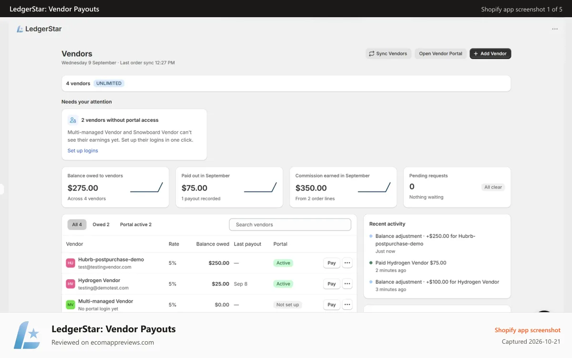This screenshot has width=572, height=358.
Task: Click the Sync Vendors button
Action: pos(388,53)
